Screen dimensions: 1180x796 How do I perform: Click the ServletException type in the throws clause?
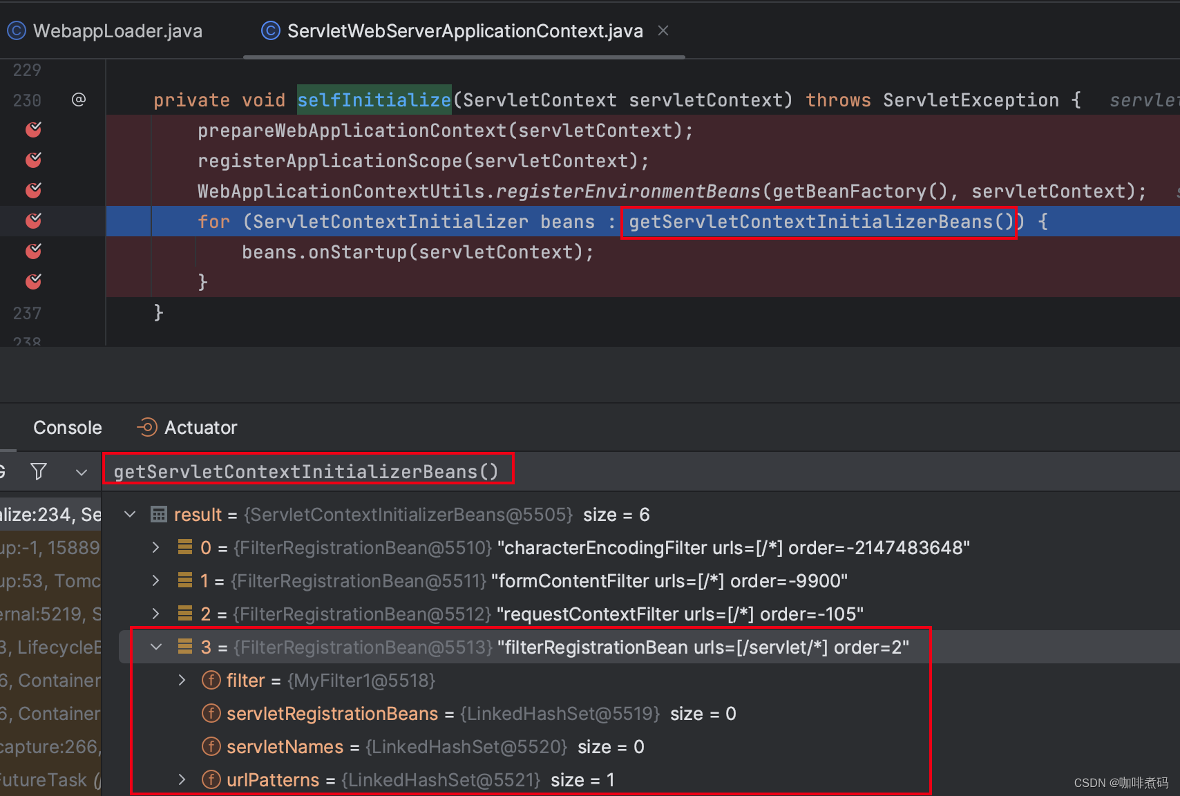pyautogui.click(x=971, y=99)
